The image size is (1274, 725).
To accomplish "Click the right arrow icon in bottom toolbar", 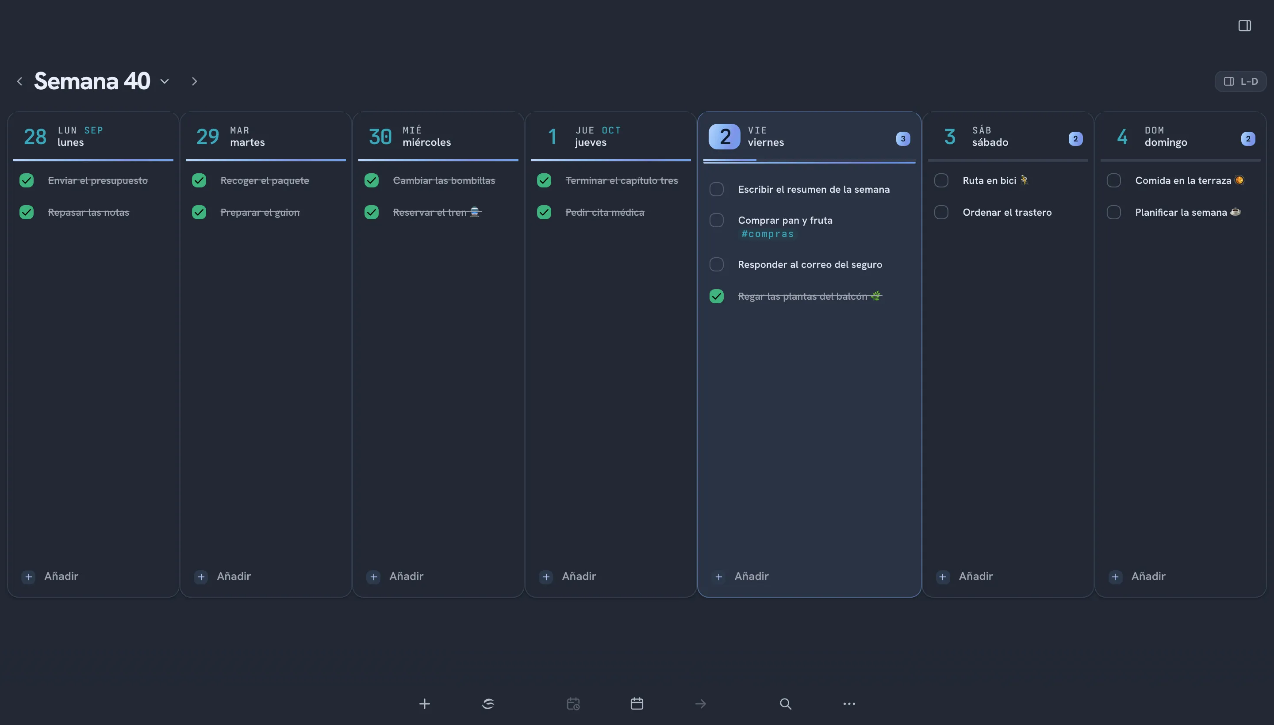I will [701, 704].
